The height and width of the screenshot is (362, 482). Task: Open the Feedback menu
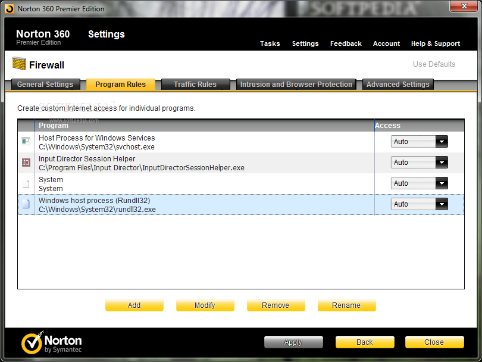click(x=346, y=43)
